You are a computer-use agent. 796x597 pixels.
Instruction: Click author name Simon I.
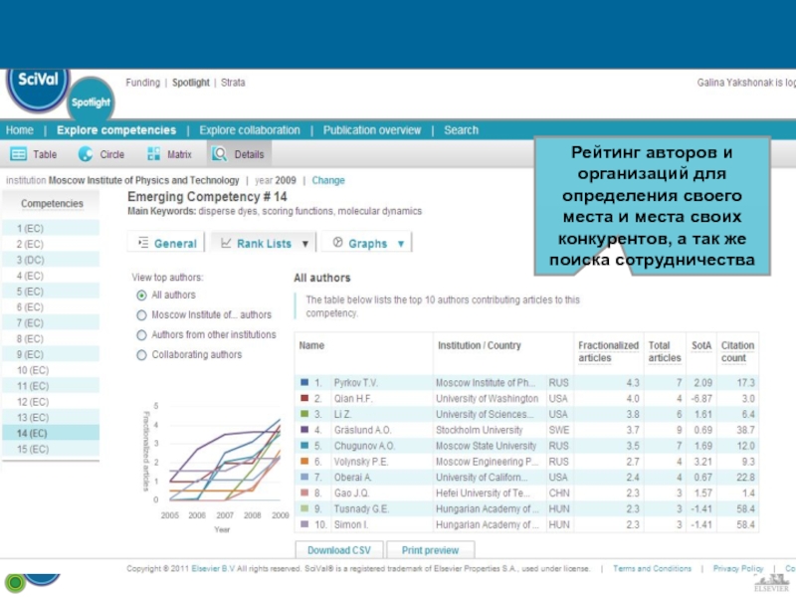click(x=351, y=524)
